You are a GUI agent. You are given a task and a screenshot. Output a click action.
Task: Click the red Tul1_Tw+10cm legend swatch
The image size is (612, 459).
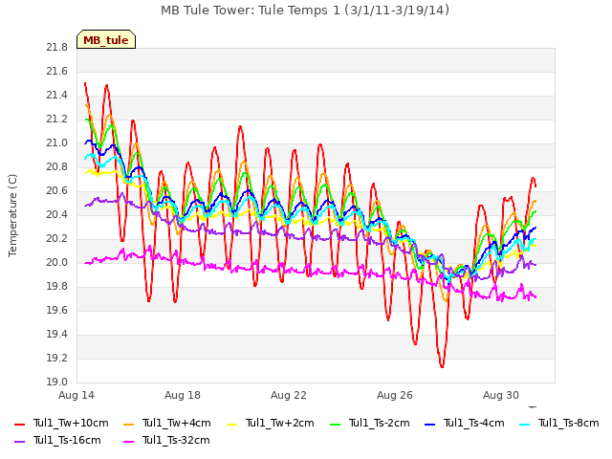pos(19,424)
